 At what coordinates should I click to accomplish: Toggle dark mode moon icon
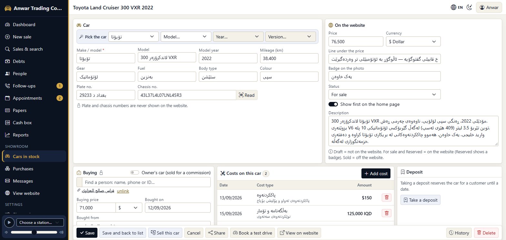pos(470,7)
